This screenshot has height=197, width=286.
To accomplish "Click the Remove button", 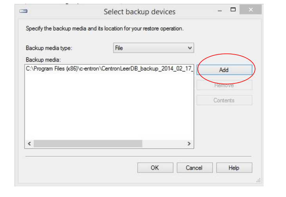I will [x=224, y=85].
